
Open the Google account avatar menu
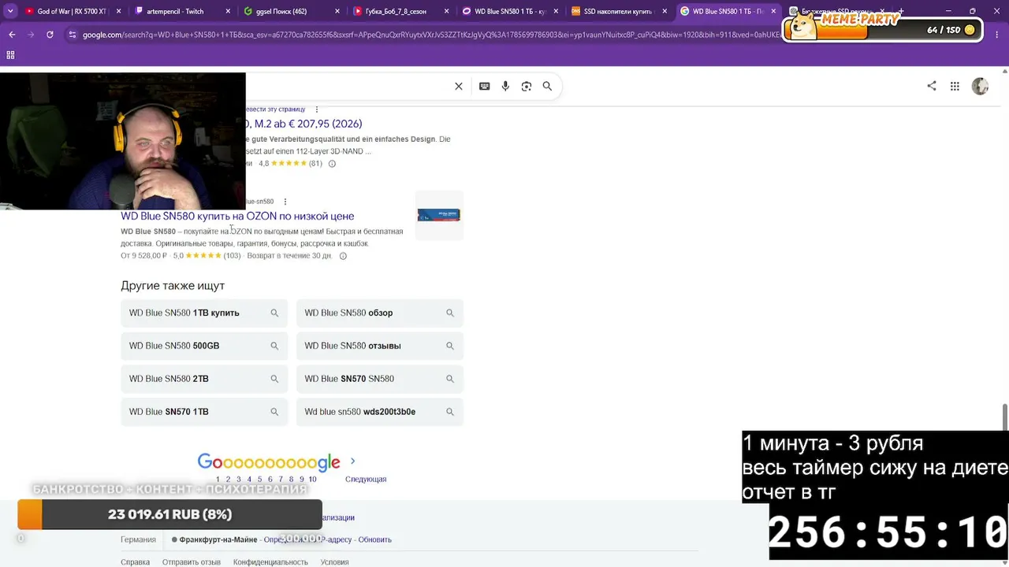(x=980, y=87)
